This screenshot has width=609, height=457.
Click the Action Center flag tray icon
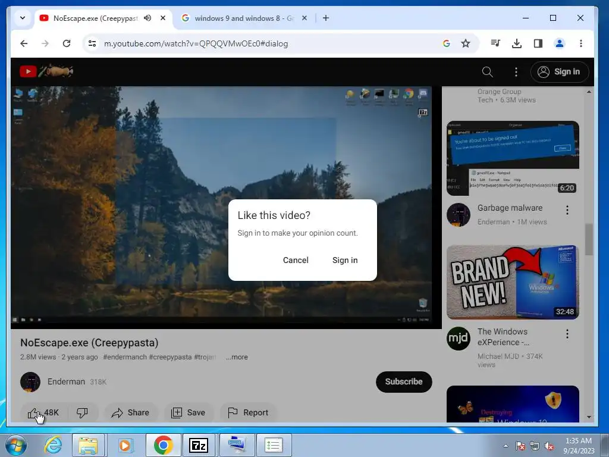click(x=520, y=446)
